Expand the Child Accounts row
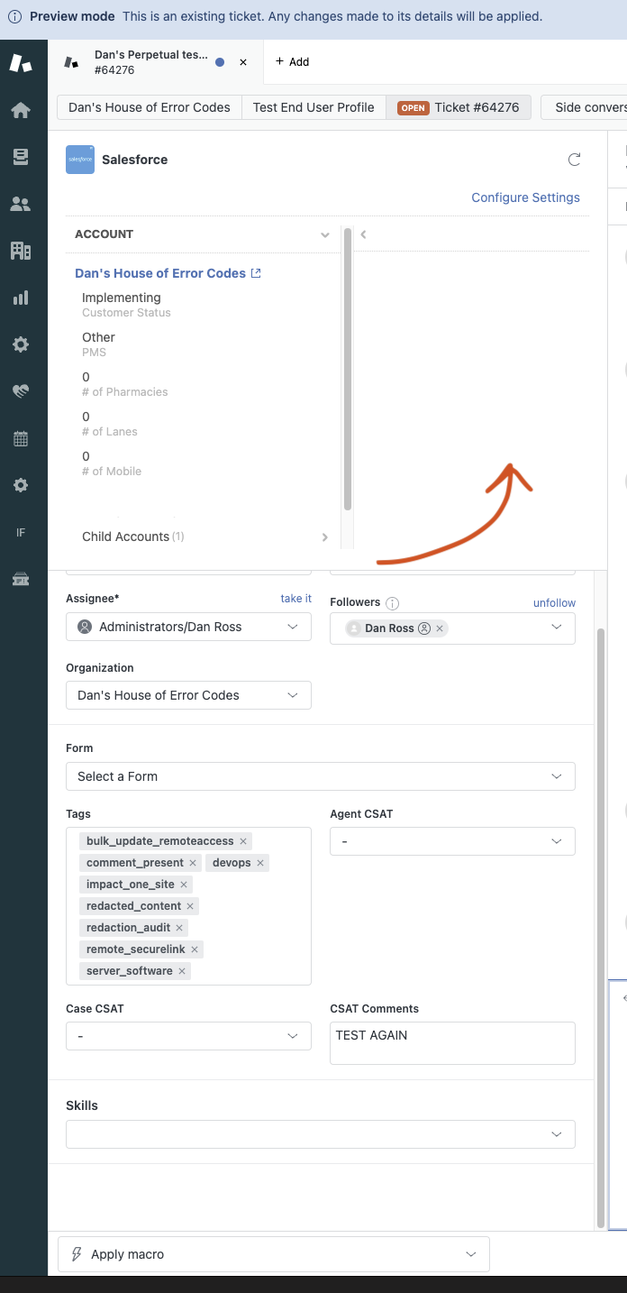Image resolution: width=627 pixels, height=1293 pixels. point(325,536)
